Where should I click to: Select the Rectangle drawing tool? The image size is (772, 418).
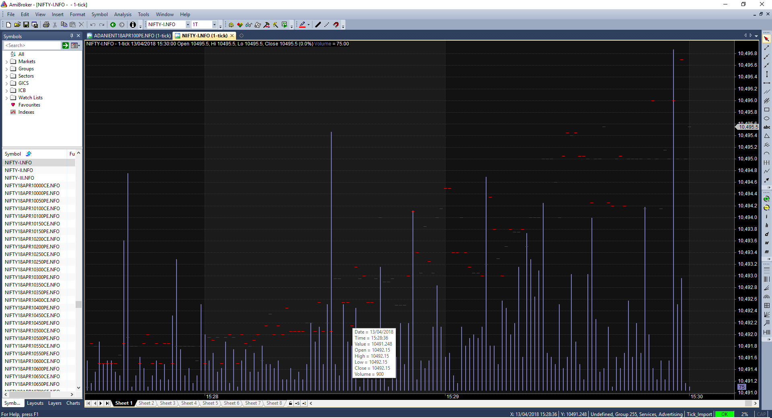(x=767, y=110)
